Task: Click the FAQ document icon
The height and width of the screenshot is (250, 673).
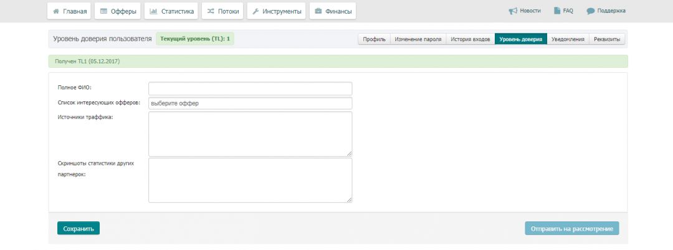Action: coord(557,11)
